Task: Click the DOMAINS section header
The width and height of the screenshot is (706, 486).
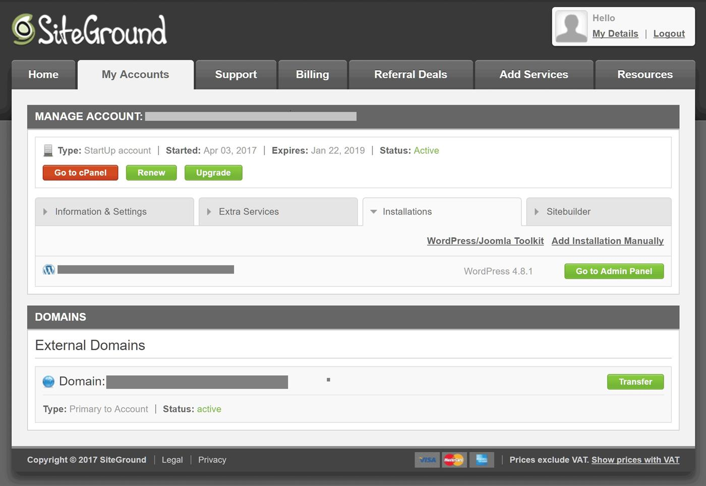Action: (x=61, y=317)
